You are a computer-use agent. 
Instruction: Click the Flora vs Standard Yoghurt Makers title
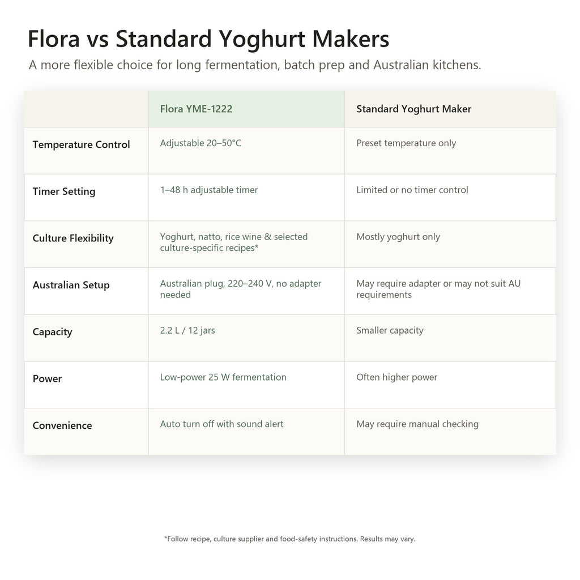point(208,39)
